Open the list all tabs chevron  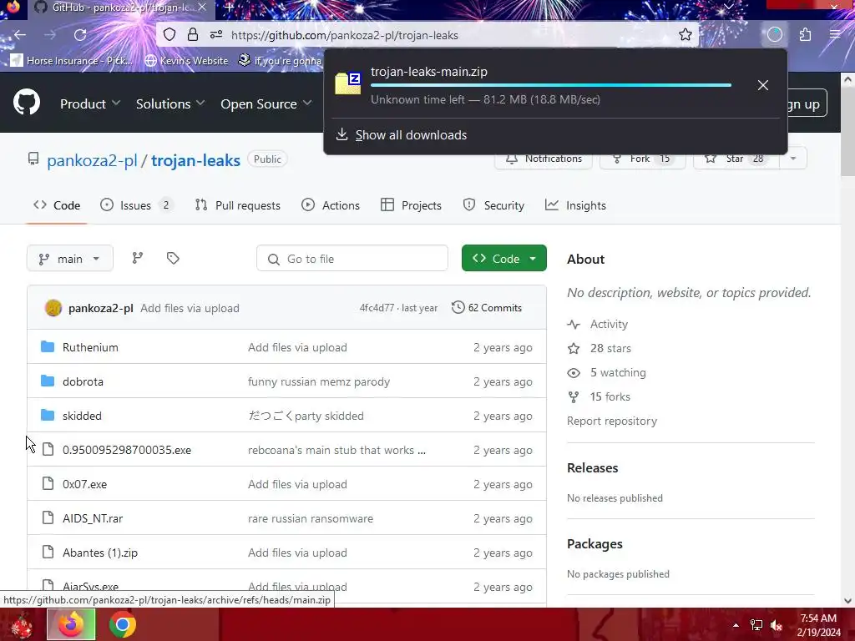click(x=728, y=7)
